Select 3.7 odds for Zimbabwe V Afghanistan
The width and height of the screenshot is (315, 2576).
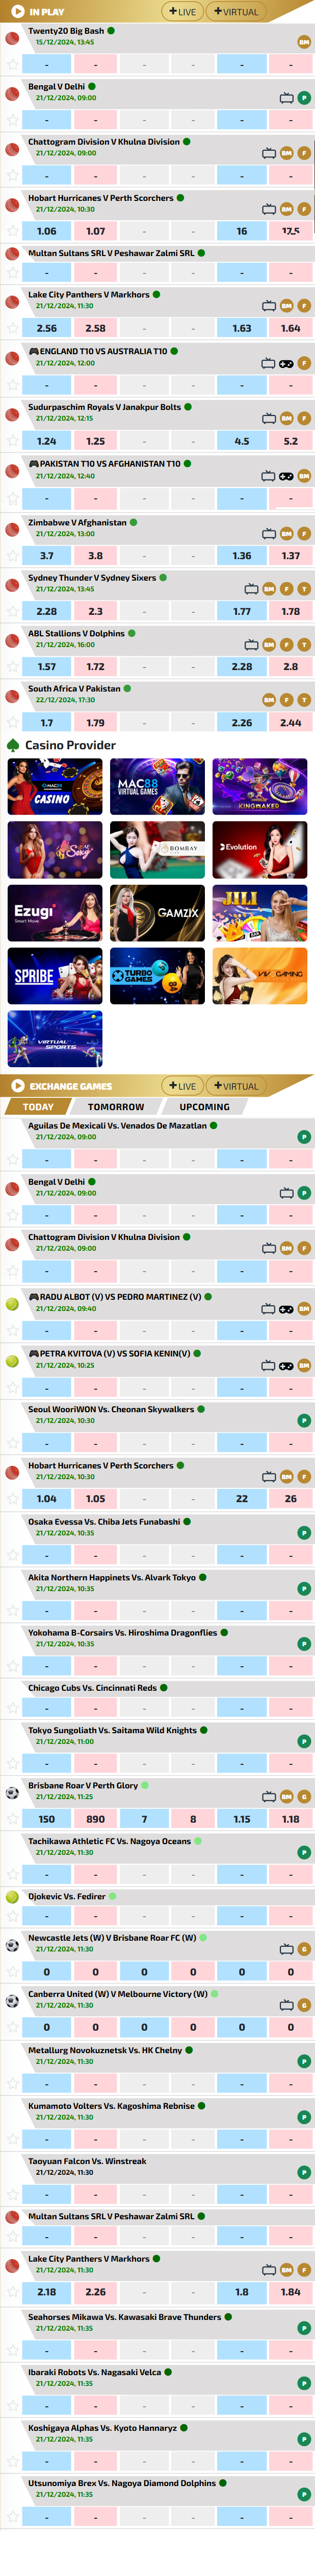pos(47,556)
